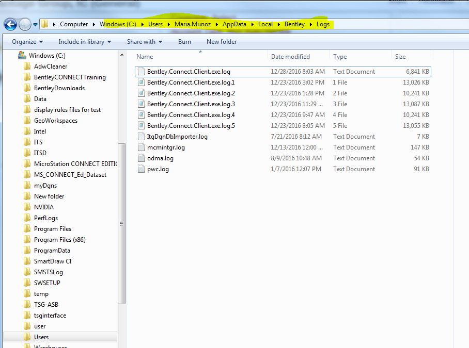
Task: Click the folder icon in the address bar
Action: pos(44,24)
